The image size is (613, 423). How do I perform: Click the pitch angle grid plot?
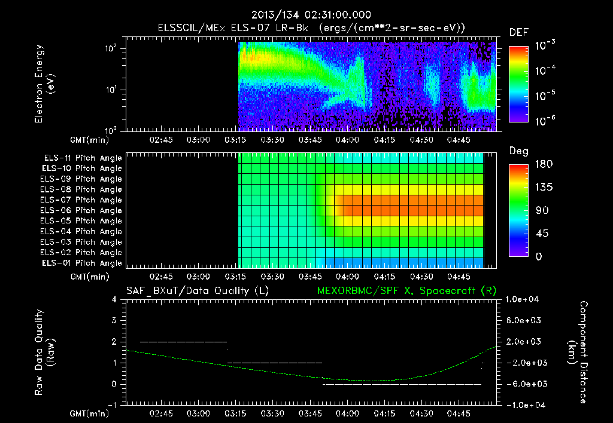tap(311, 211)
